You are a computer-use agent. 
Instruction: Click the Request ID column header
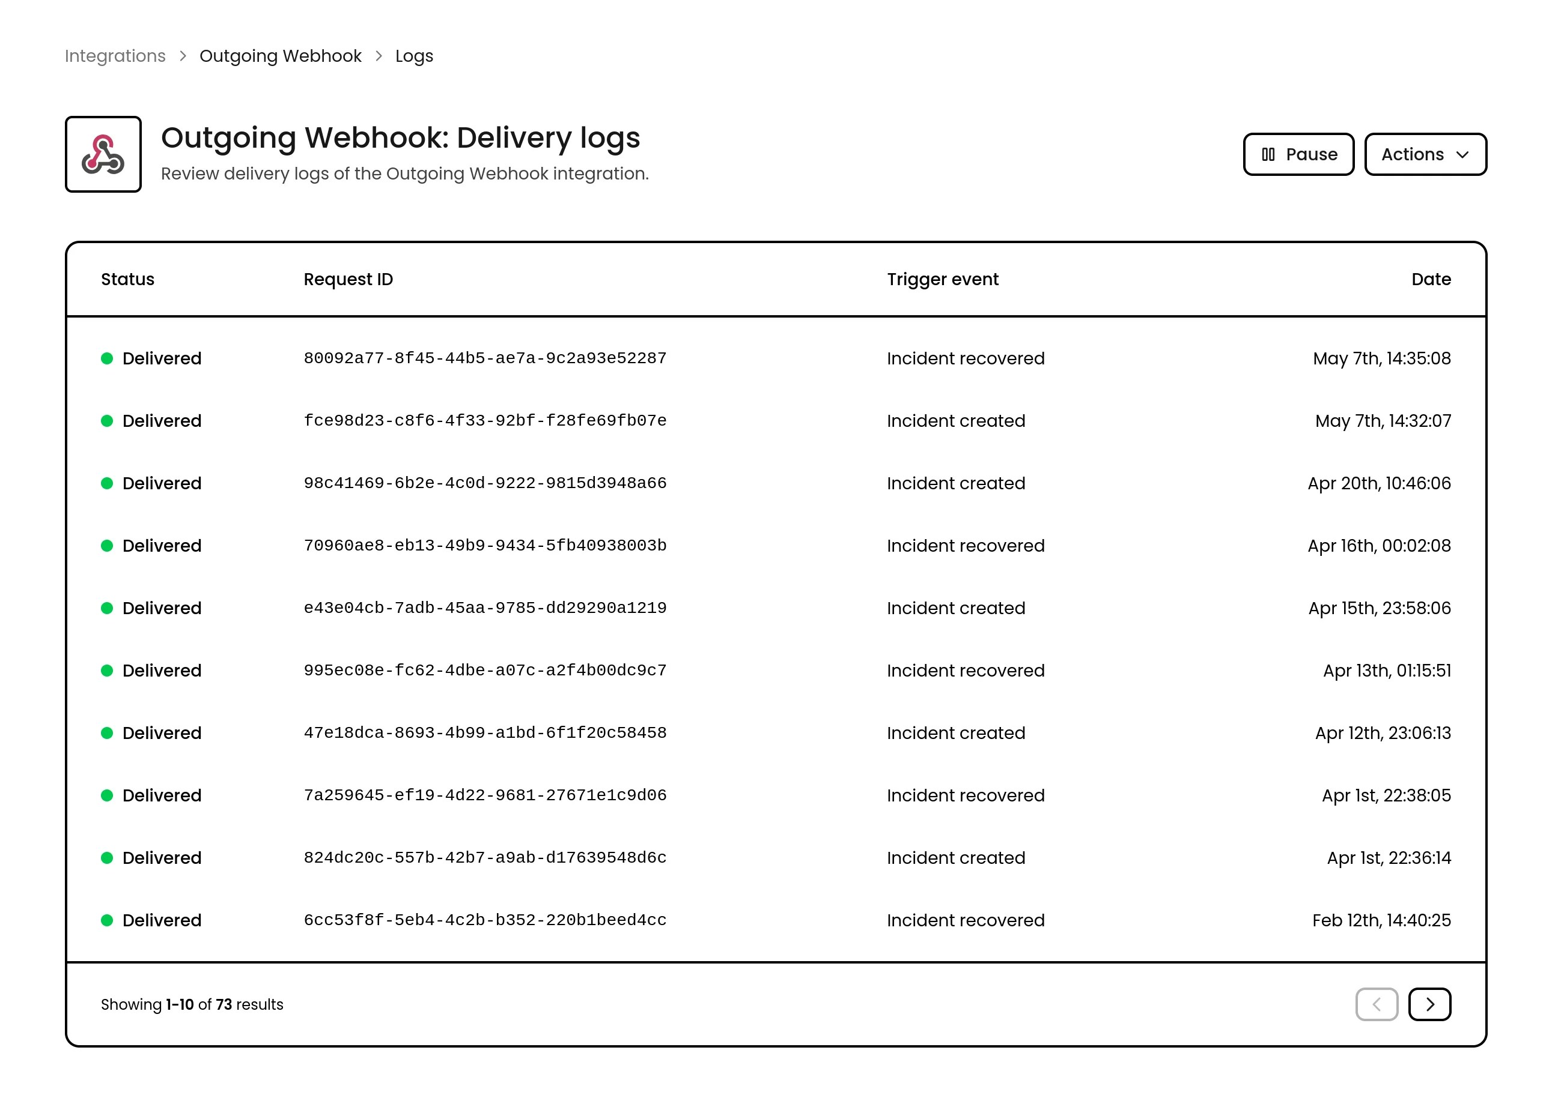tap(348, 279)
